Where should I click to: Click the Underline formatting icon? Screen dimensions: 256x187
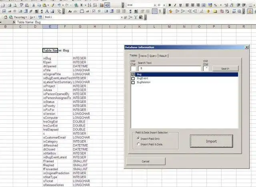click(180, 5)
